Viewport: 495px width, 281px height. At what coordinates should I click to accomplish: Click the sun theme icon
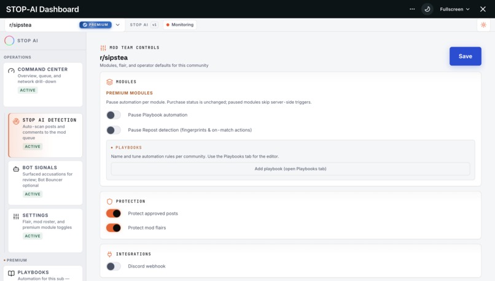[483, 25]
